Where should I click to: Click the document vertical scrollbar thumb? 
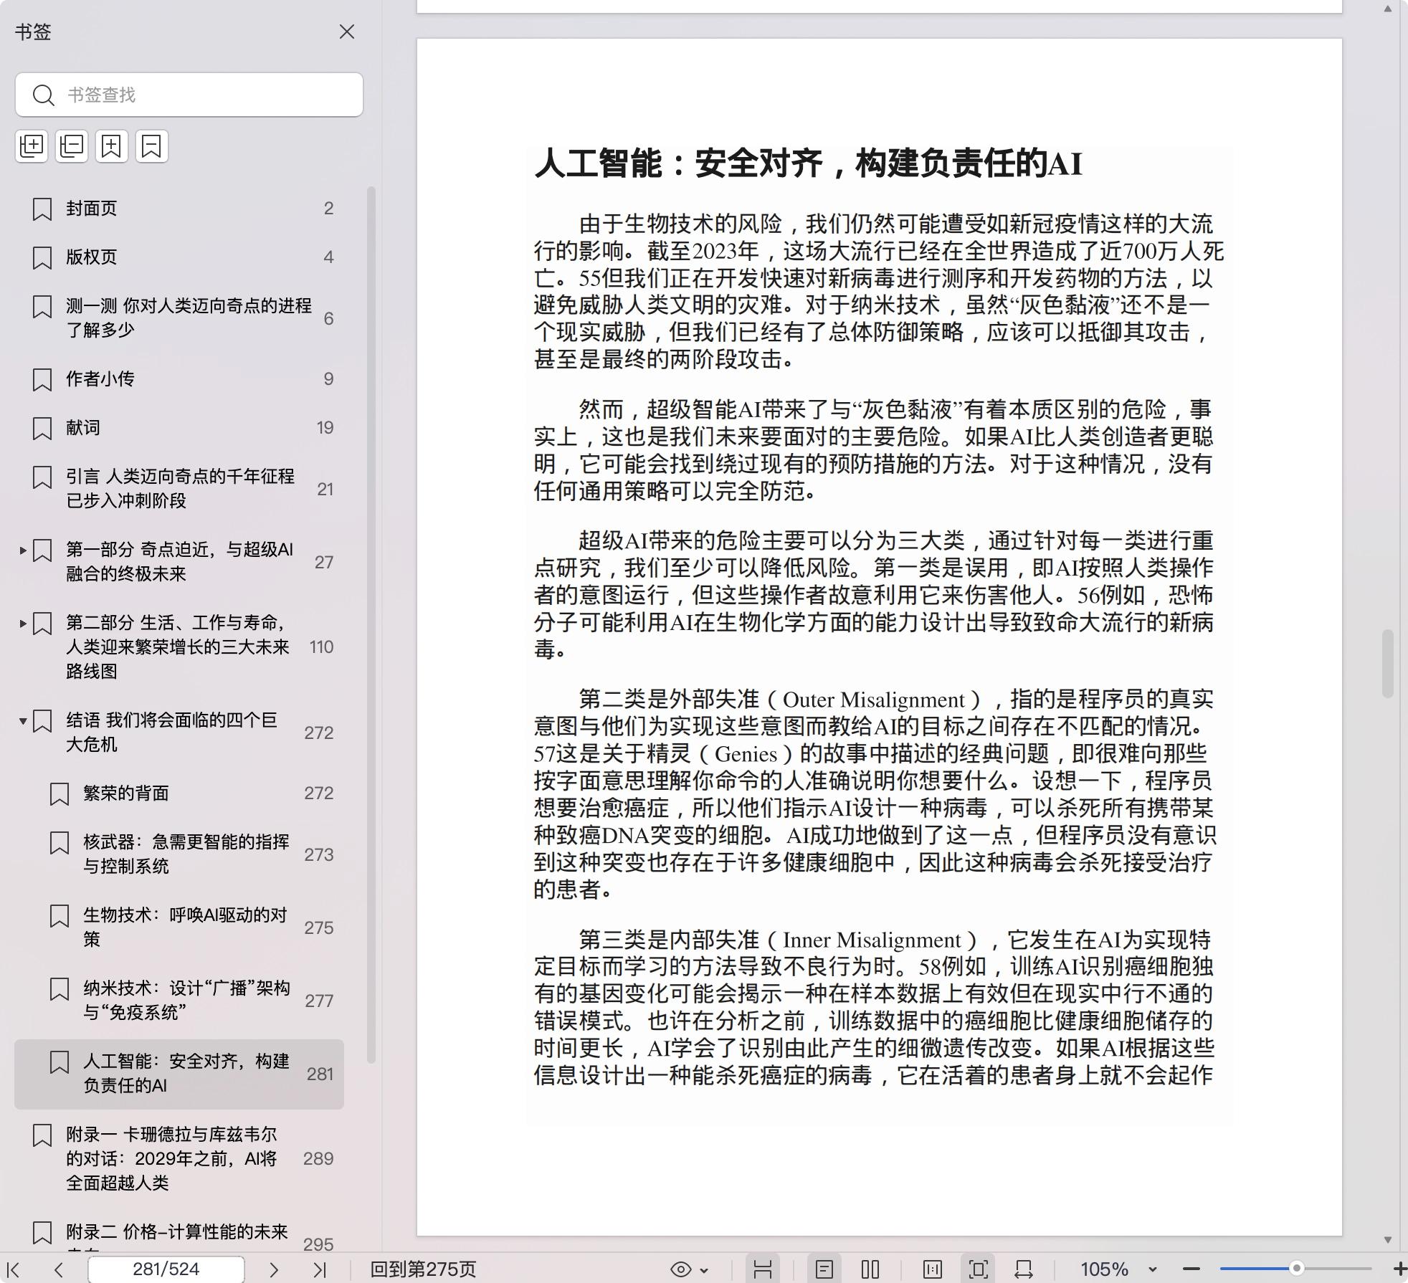[x=1388, y=664]
